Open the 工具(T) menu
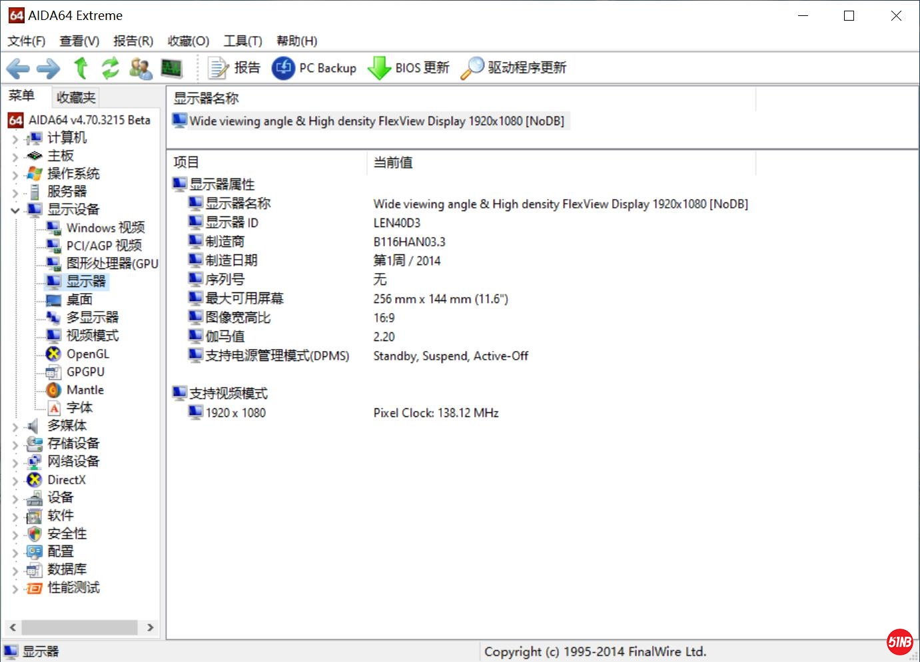This screenshot has width=920, height=662. pyautogui.click(x=242, y=41)
